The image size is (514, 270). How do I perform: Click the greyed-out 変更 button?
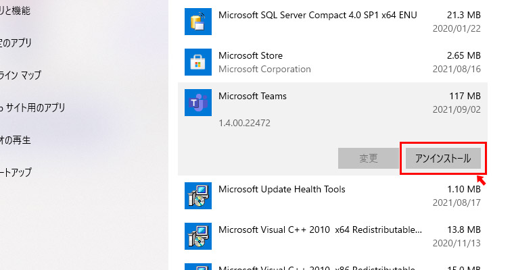(x=369, y=159)
